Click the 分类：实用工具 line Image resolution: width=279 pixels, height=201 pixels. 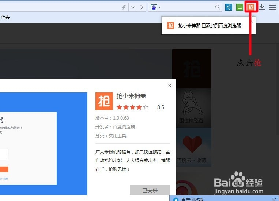(111, 135)
